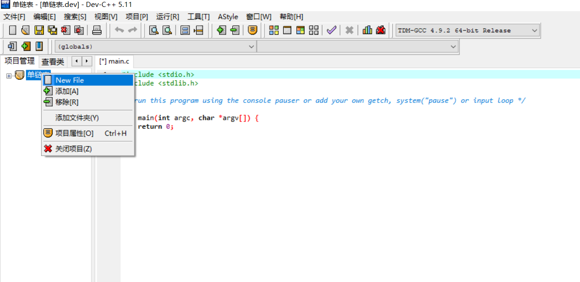This screenshot has width=580, height=282.
Task: Undo the last edit
Action: point(119,30)
